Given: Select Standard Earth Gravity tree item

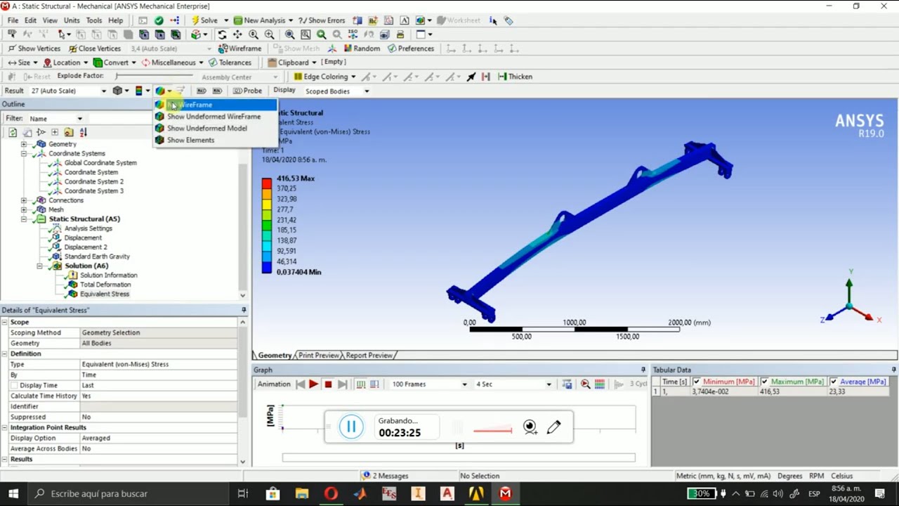Looking at the screenshot, I should (97, 257).
